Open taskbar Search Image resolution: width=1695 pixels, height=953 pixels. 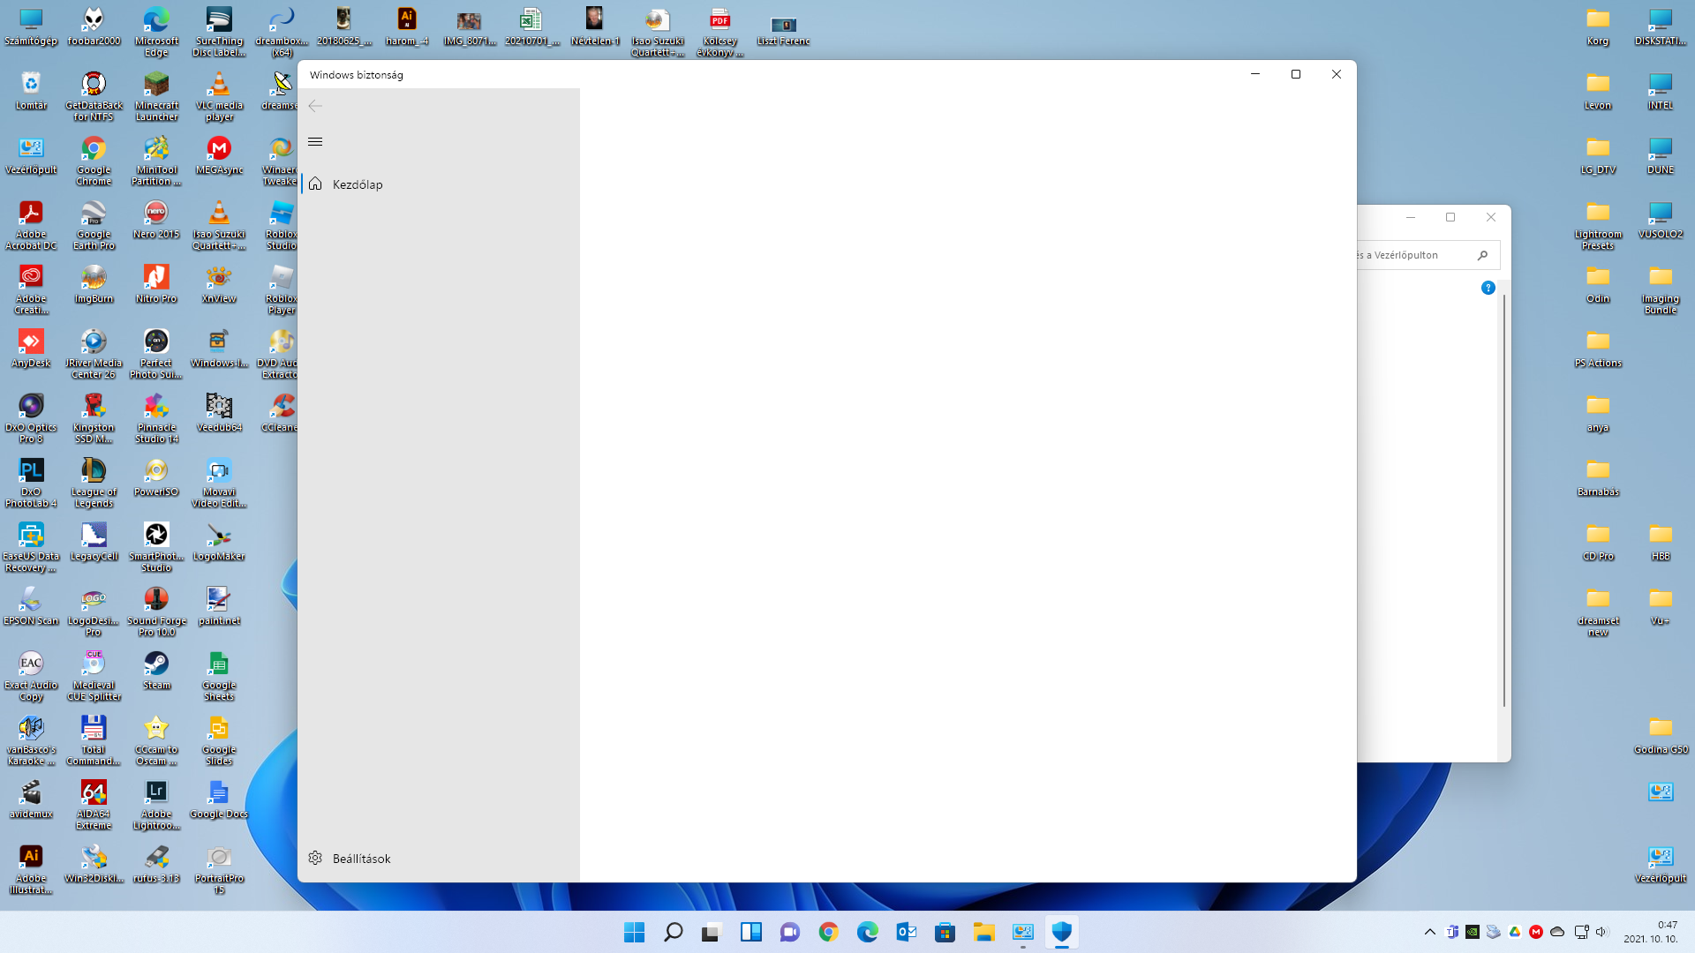(x=673, y=932)
